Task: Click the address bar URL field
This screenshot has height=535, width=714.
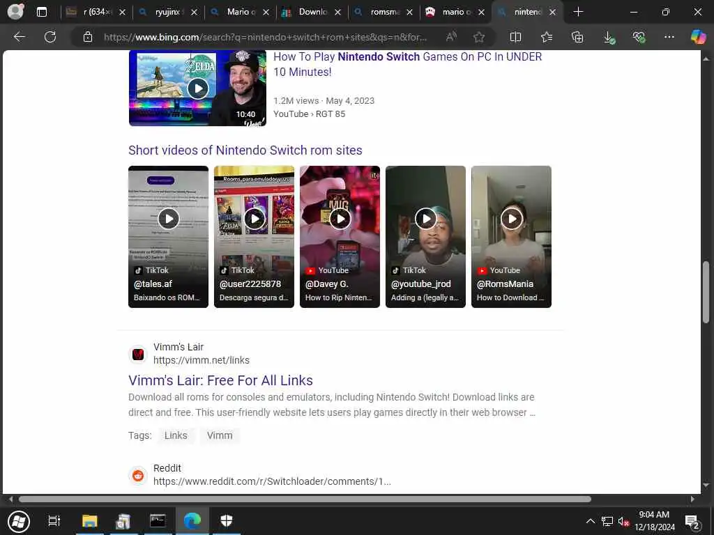Action: pyautogui.click(x=265, y=37)
